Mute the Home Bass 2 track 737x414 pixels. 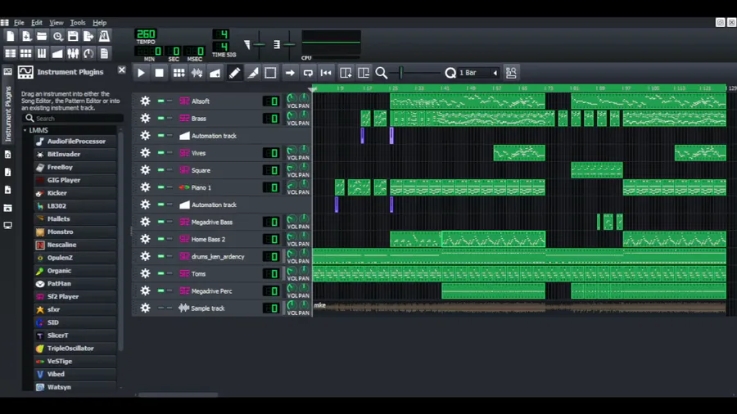[161, 239]
